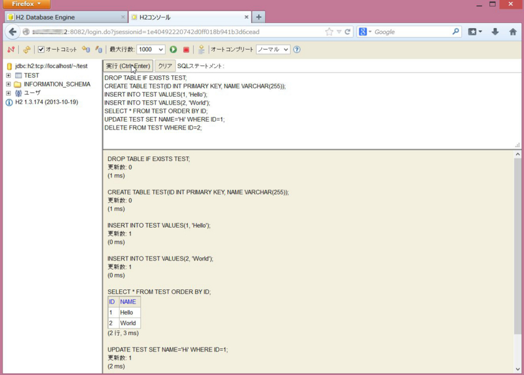Select ユーザ item in tree
The width and height of the screenshot is (524, 375).
click(32, 93)
